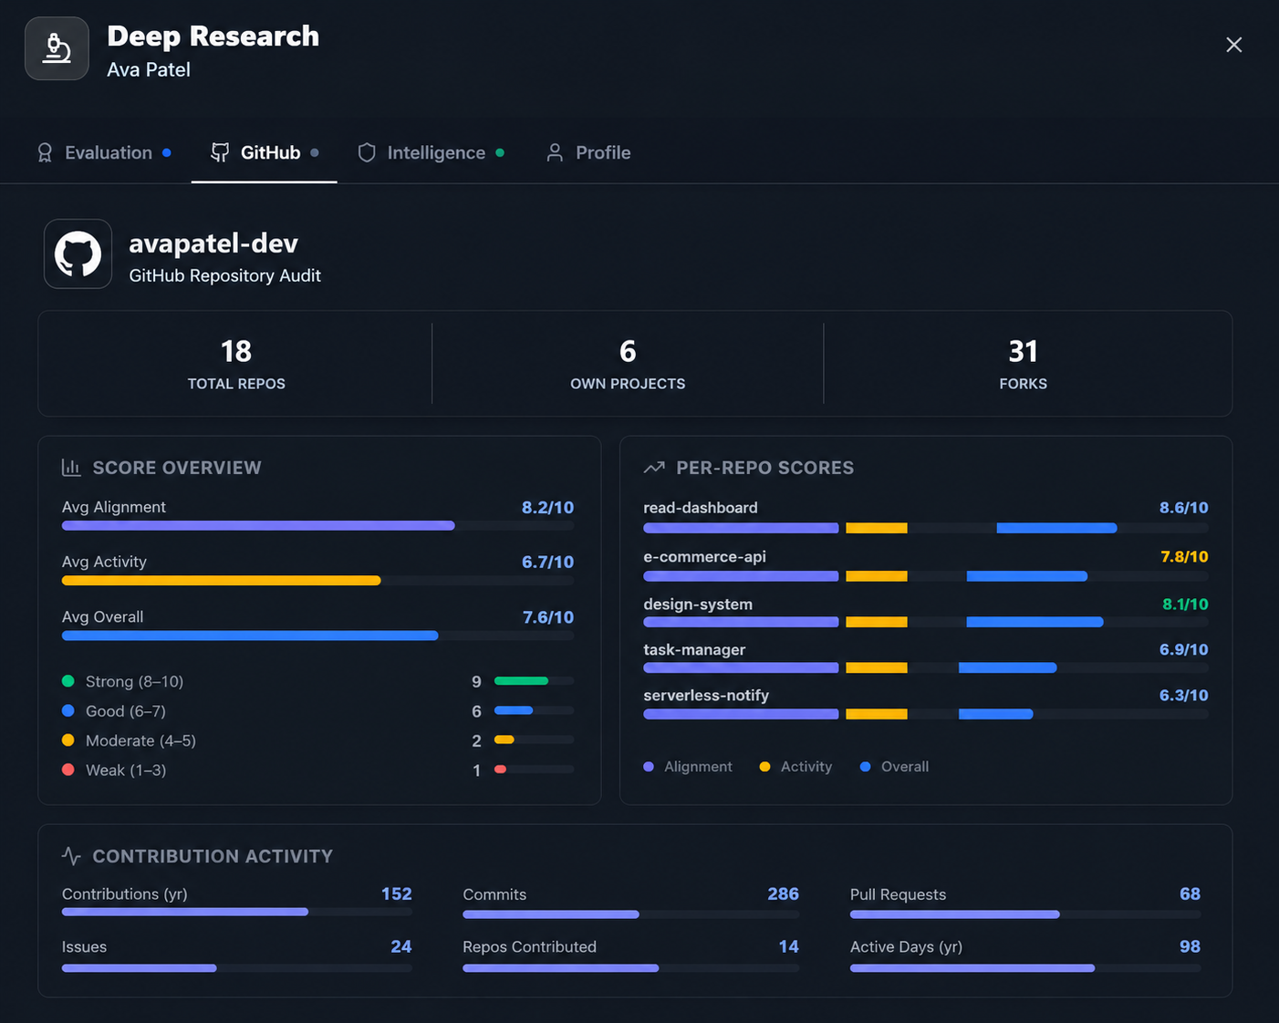Screen dimensions: 1279x1023
Task: Click the Good (6–7) count bar
Action: tap(534, 710)
